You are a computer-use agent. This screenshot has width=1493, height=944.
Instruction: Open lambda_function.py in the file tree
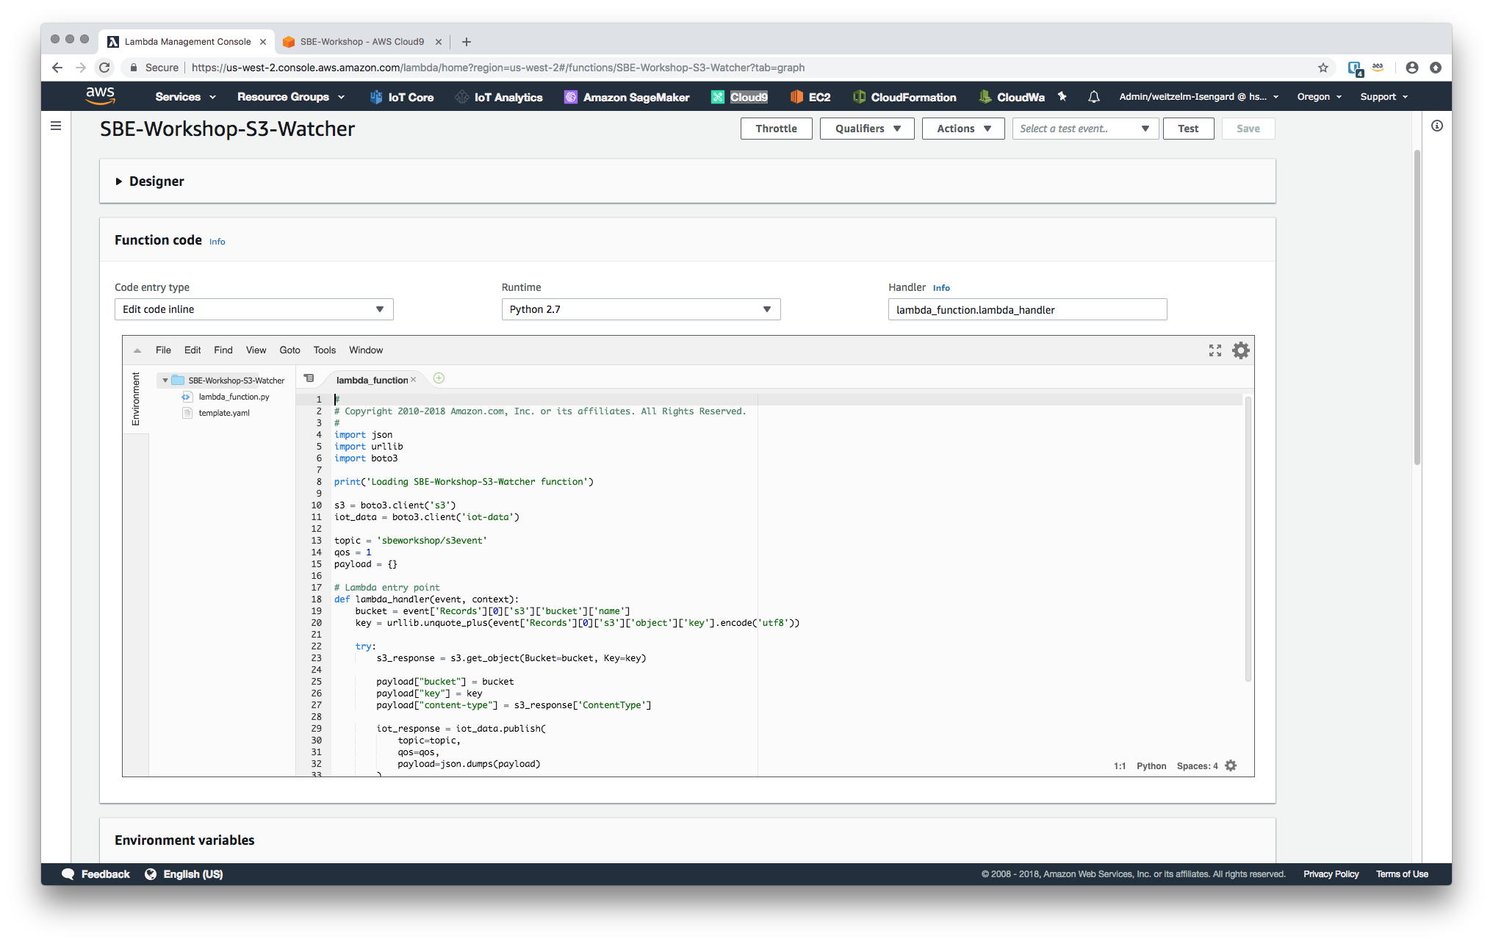pos(234,397)
